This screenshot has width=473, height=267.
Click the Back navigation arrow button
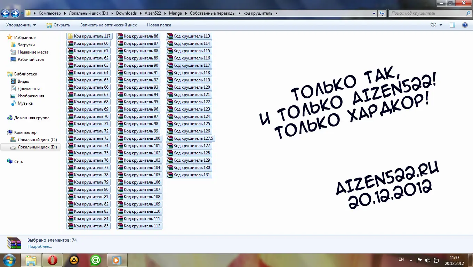[5, 14]
